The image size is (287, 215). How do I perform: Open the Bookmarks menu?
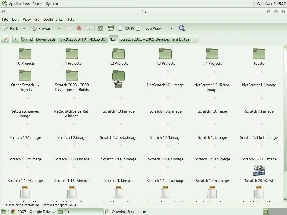53,19
